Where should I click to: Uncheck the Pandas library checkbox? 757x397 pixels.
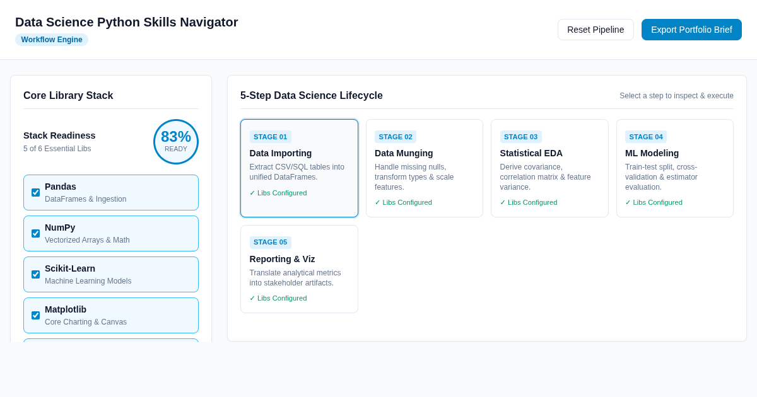coord(35,192)
